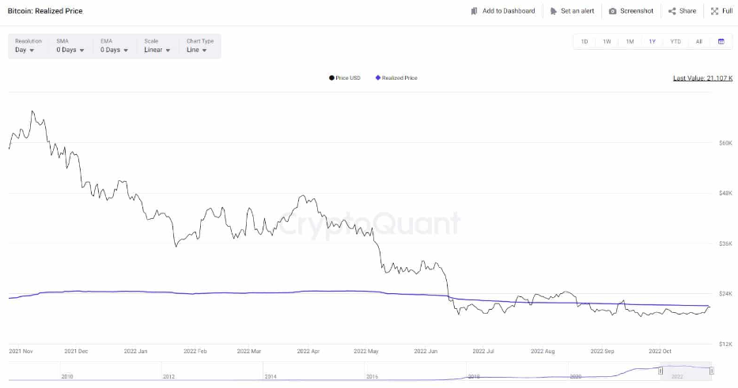Select the 1M time range tab
738x388 pixels.
pyautogui.click(x=630, y=41)
